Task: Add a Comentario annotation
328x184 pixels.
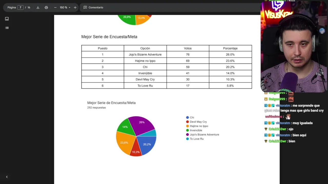Action: pyautogui.click(x=93, y=7)
